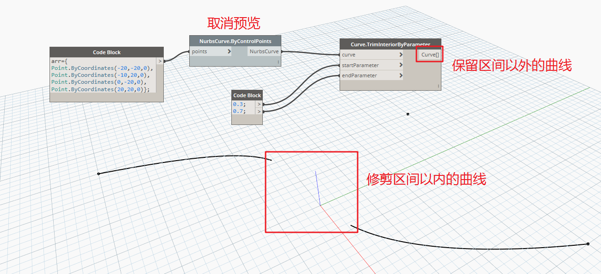Click the NurbsCurve output port

pyautogui.click(x=264, y=51)
